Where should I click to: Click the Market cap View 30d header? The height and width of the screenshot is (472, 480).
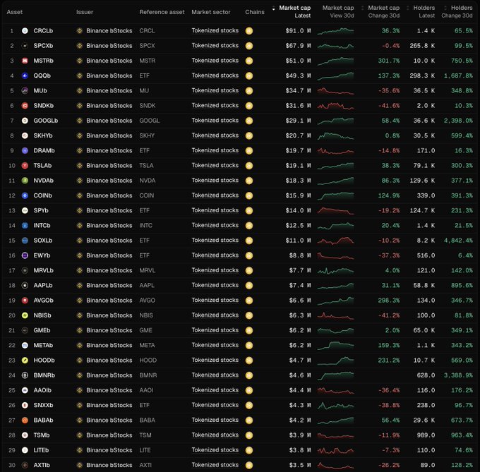point(338,11)
